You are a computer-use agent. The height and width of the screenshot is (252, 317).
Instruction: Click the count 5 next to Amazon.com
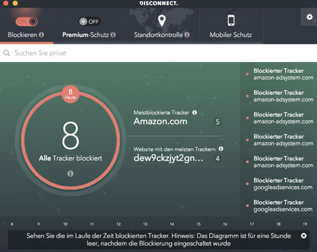pos(217,122)
